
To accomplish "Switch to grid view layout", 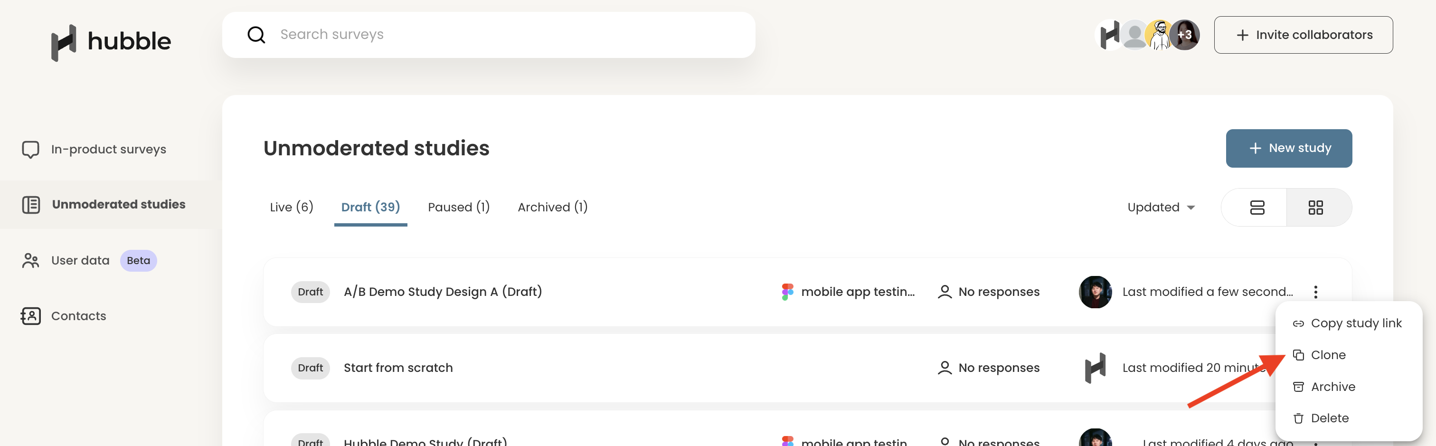I will click(x=1315, y=208).
